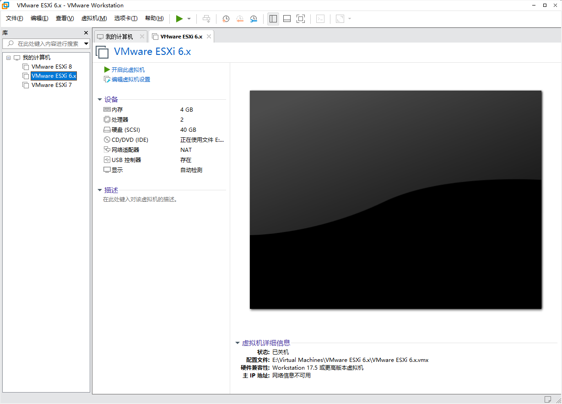Collapse the 虚拟机详细信息 details section
This screenshot has height=404, width=562.
[238, 343]
